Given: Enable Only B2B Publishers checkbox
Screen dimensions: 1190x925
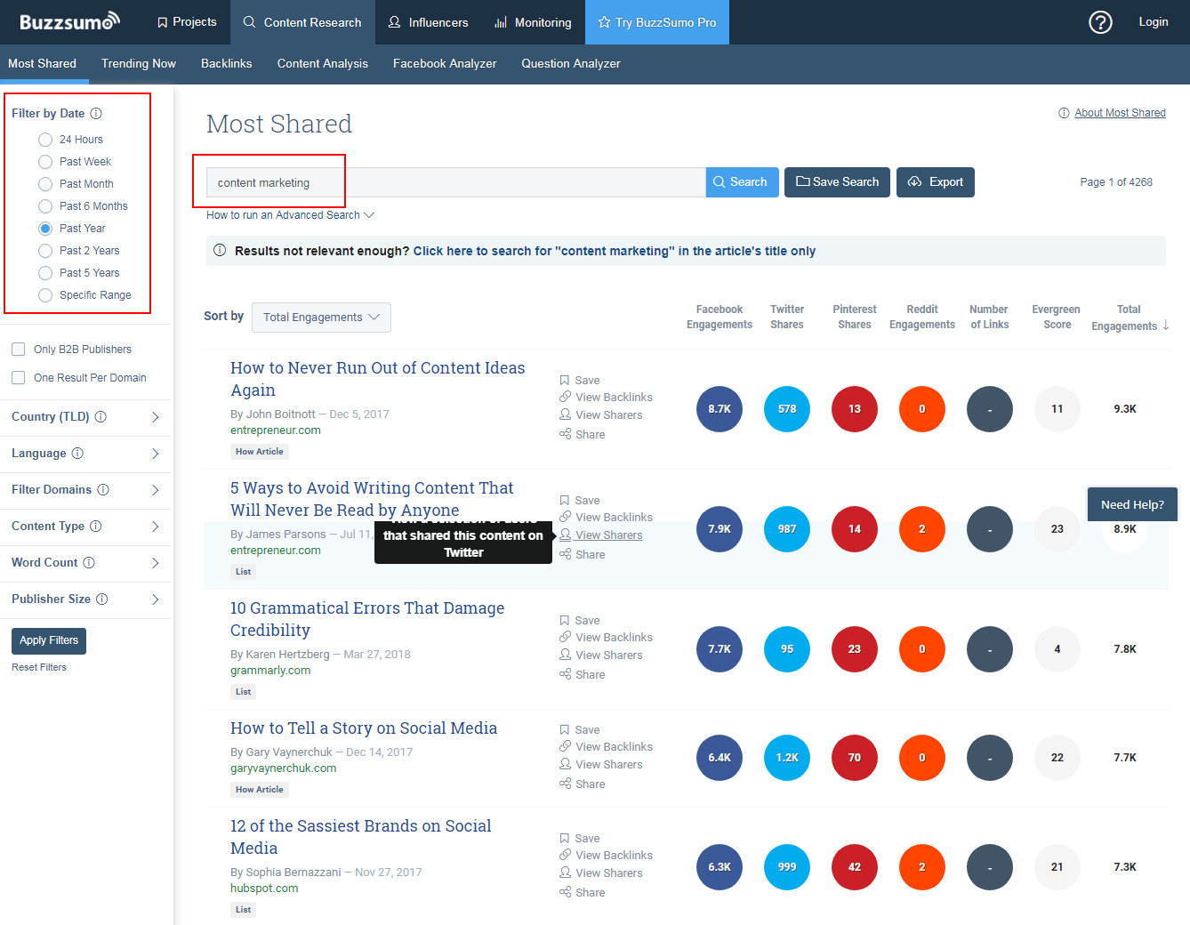Looking at the screenshot, I should 18,349.
